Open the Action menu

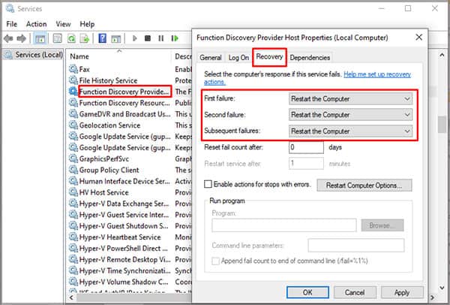[x=36, y=24]
